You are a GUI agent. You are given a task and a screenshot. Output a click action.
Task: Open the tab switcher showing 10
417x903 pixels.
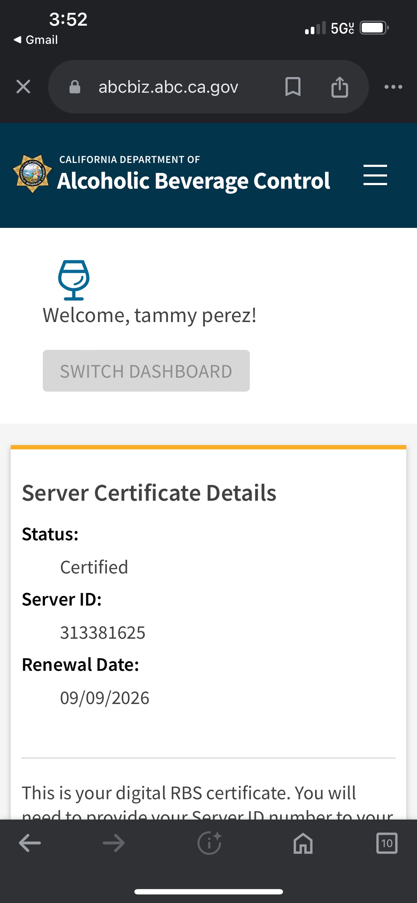click(x=387, y=843)
